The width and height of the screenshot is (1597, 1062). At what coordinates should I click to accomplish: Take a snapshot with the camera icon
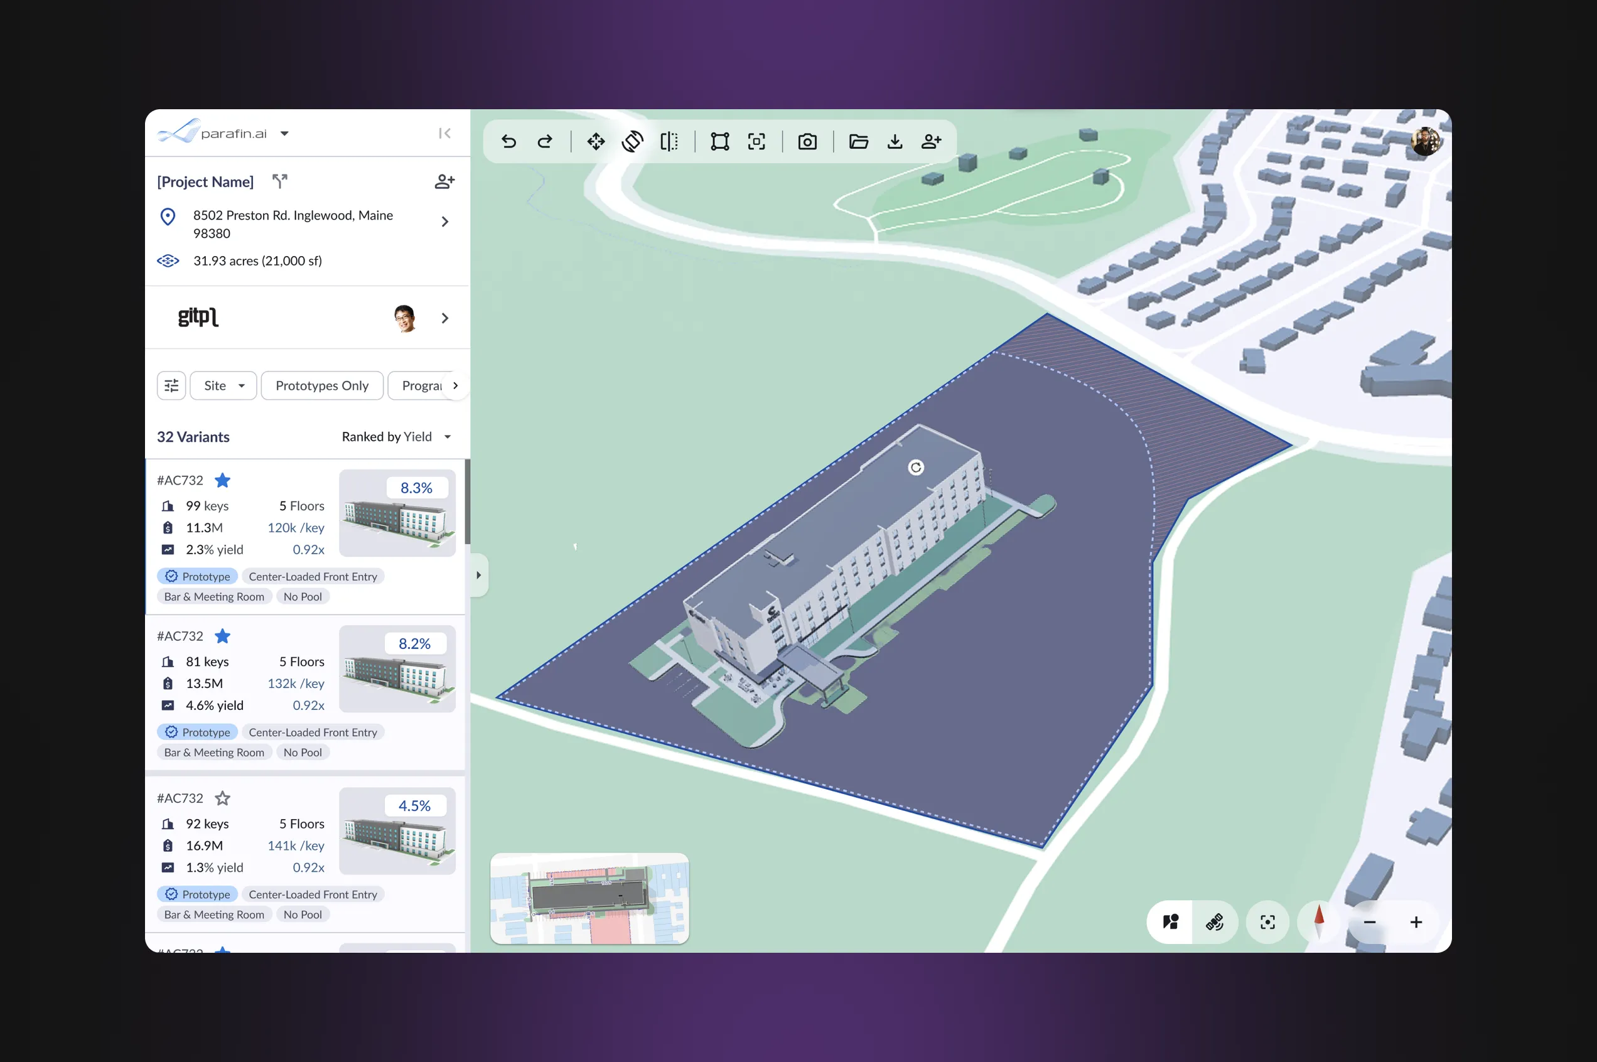coord(807,142)
